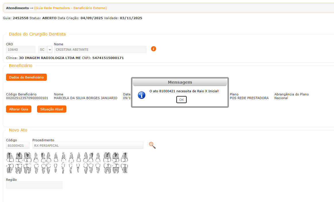Image resolution: width=334 pixels, height=202 pixels.
Task: Select lower tooth 48 in the odontogram
Action: tap(10, 168)
